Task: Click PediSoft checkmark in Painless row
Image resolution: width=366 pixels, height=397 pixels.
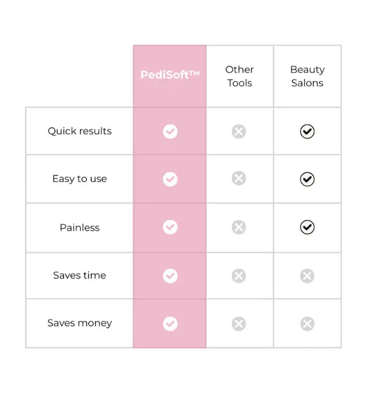Action: pyautogui.click(x=170, y=227)
